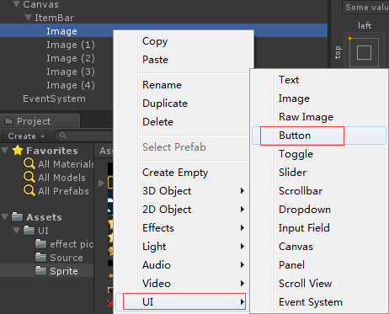
Task: Select Image (3) in the hierarchy
Action: pos(71,72)
